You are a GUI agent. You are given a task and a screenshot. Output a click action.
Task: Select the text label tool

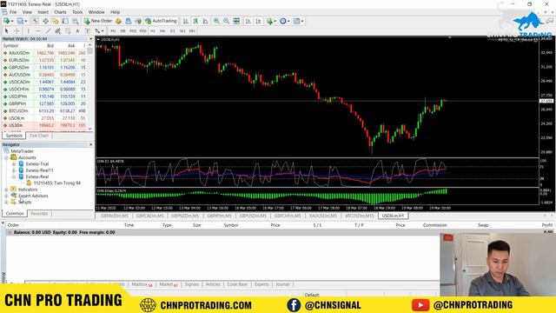click(x=87, y=31)
